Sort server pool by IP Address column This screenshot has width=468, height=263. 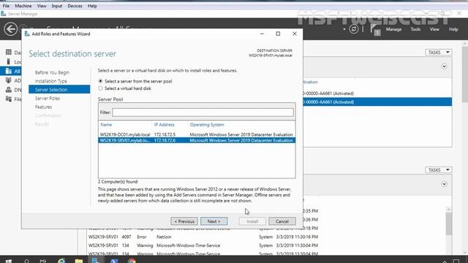tap(164, 125)
